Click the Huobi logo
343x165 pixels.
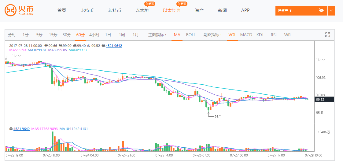click(19, 10)
